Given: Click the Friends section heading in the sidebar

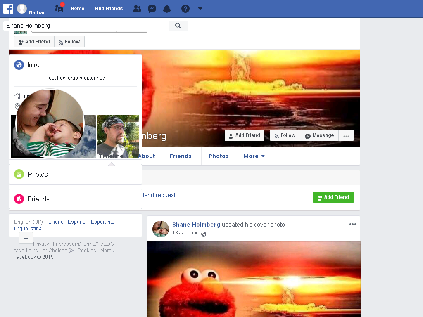Looking at the screenshot, I should click(38, 199).
